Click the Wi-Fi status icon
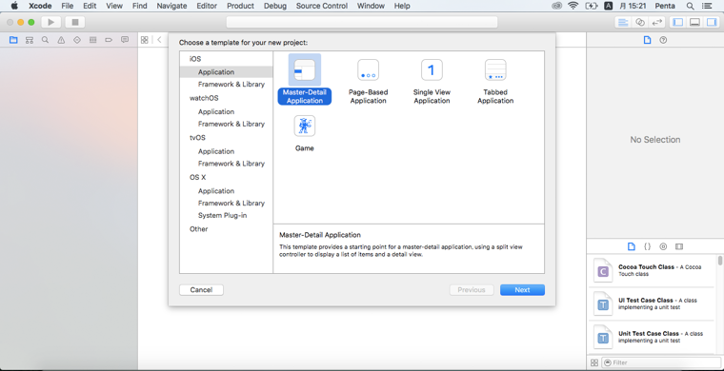The height and width of the screenshot is (371, 724). click(x=573, y=6)
